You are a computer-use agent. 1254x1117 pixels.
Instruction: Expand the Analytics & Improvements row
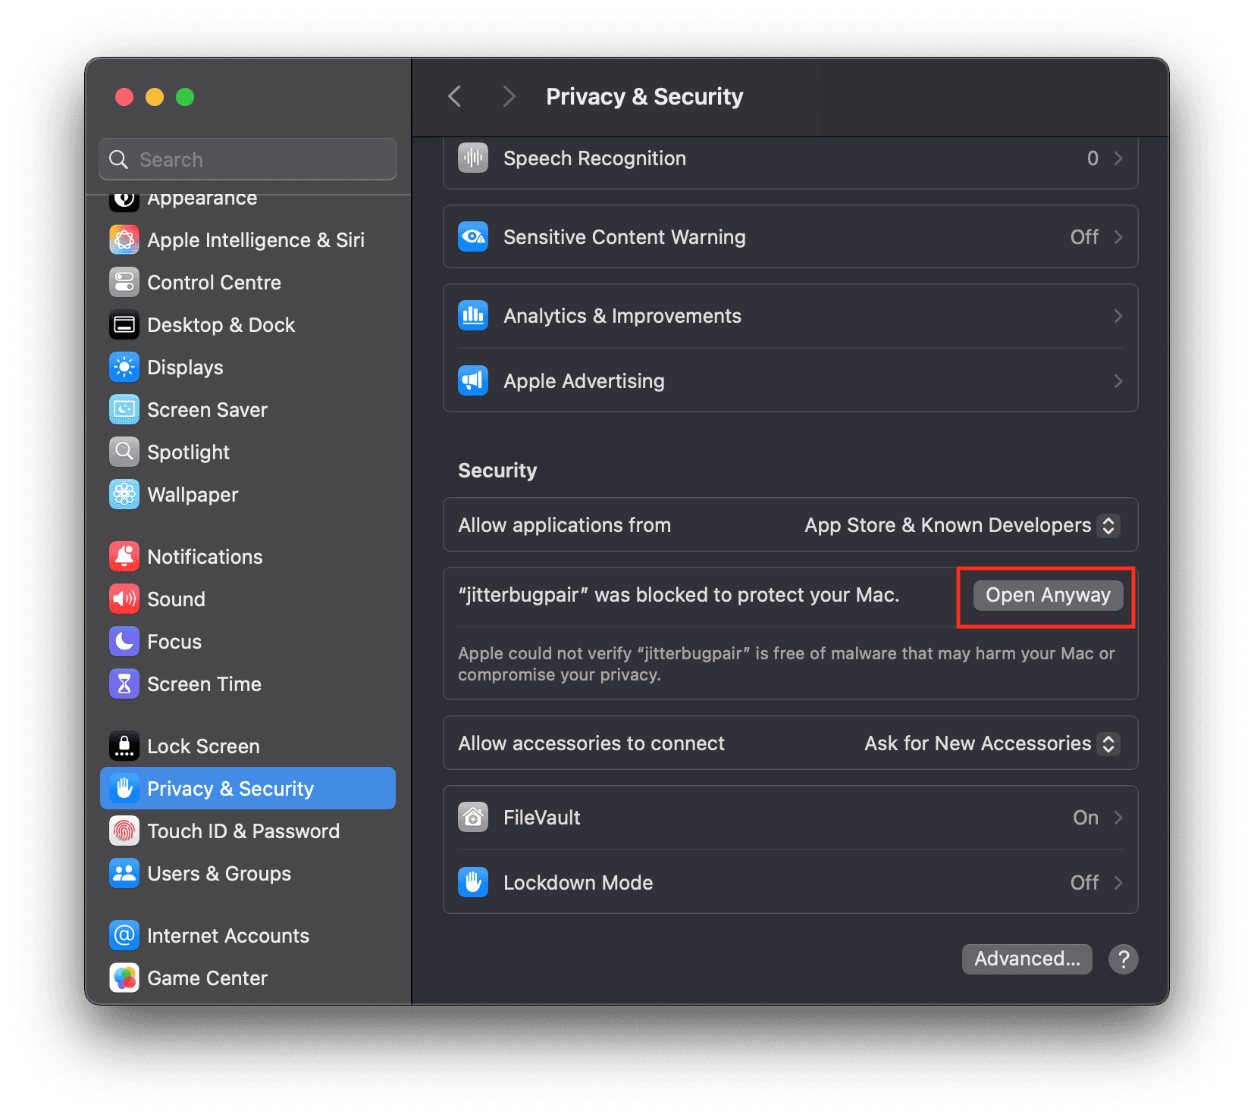point(790,316)
